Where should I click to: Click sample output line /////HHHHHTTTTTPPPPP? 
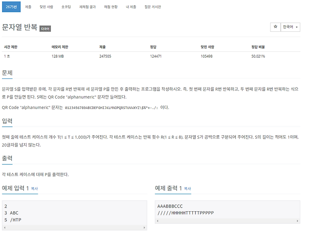[185, 213]
